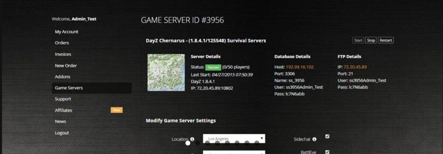
Task: Open the Sidechat info icon
Action: point(314,139)
